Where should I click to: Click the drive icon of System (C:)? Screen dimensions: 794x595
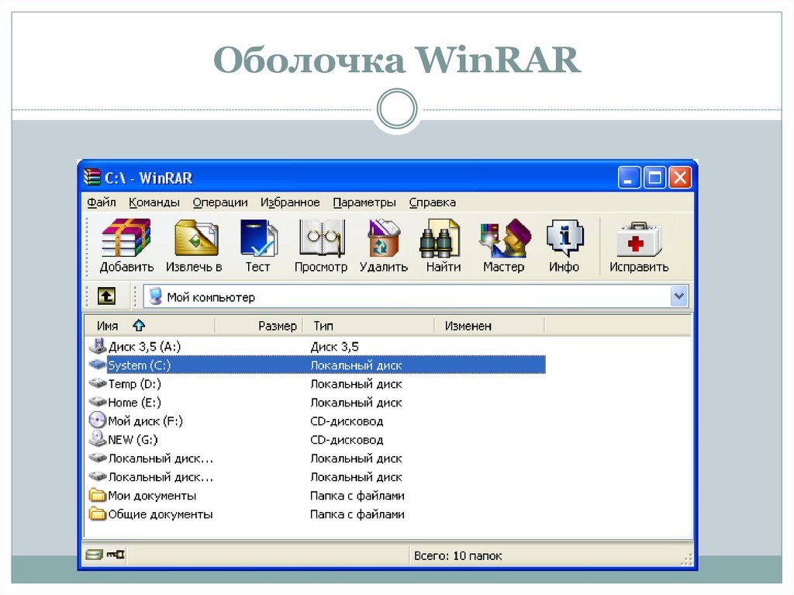click(x=97, y=365)
